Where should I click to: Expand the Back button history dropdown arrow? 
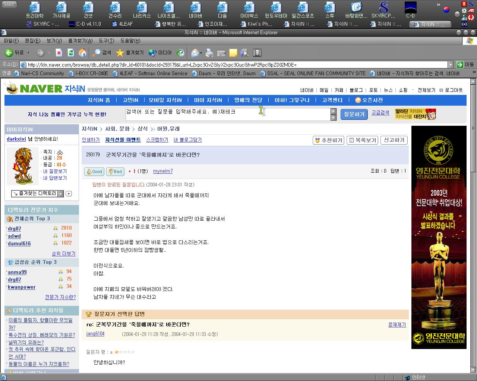tap(28, 53)
